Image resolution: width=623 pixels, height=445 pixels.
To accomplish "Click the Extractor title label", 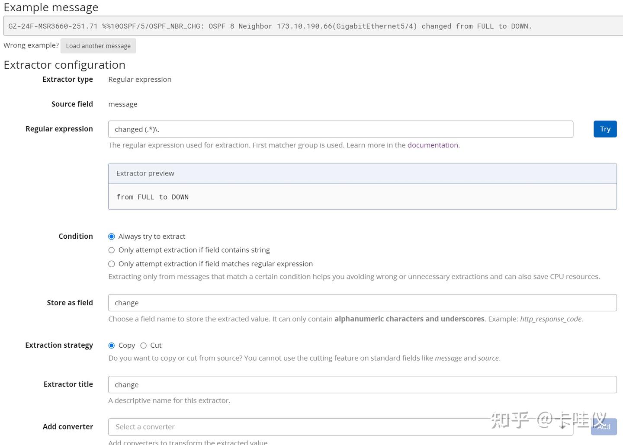I will [x=68, y=384].
